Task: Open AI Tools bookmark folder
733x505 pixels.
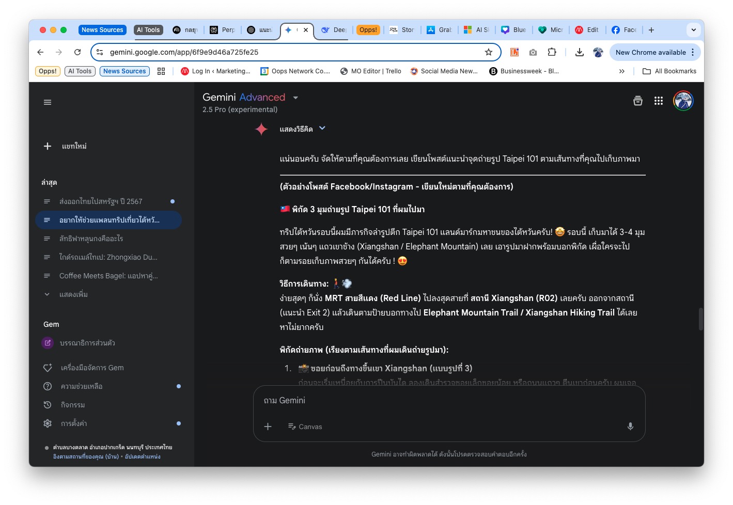Action: tap(80, 71)
